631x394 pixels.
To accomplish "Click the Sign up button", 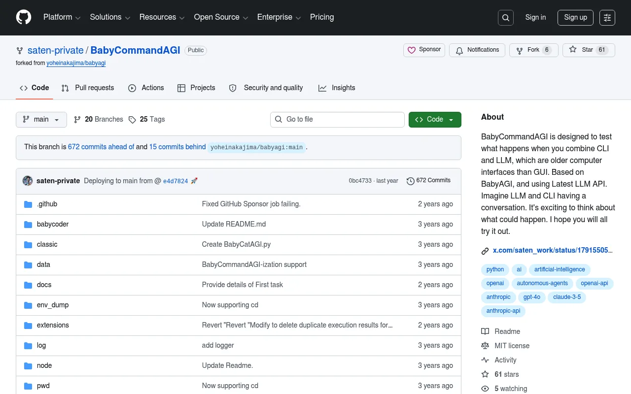I will pyautogui.click(x=576, y=18).
